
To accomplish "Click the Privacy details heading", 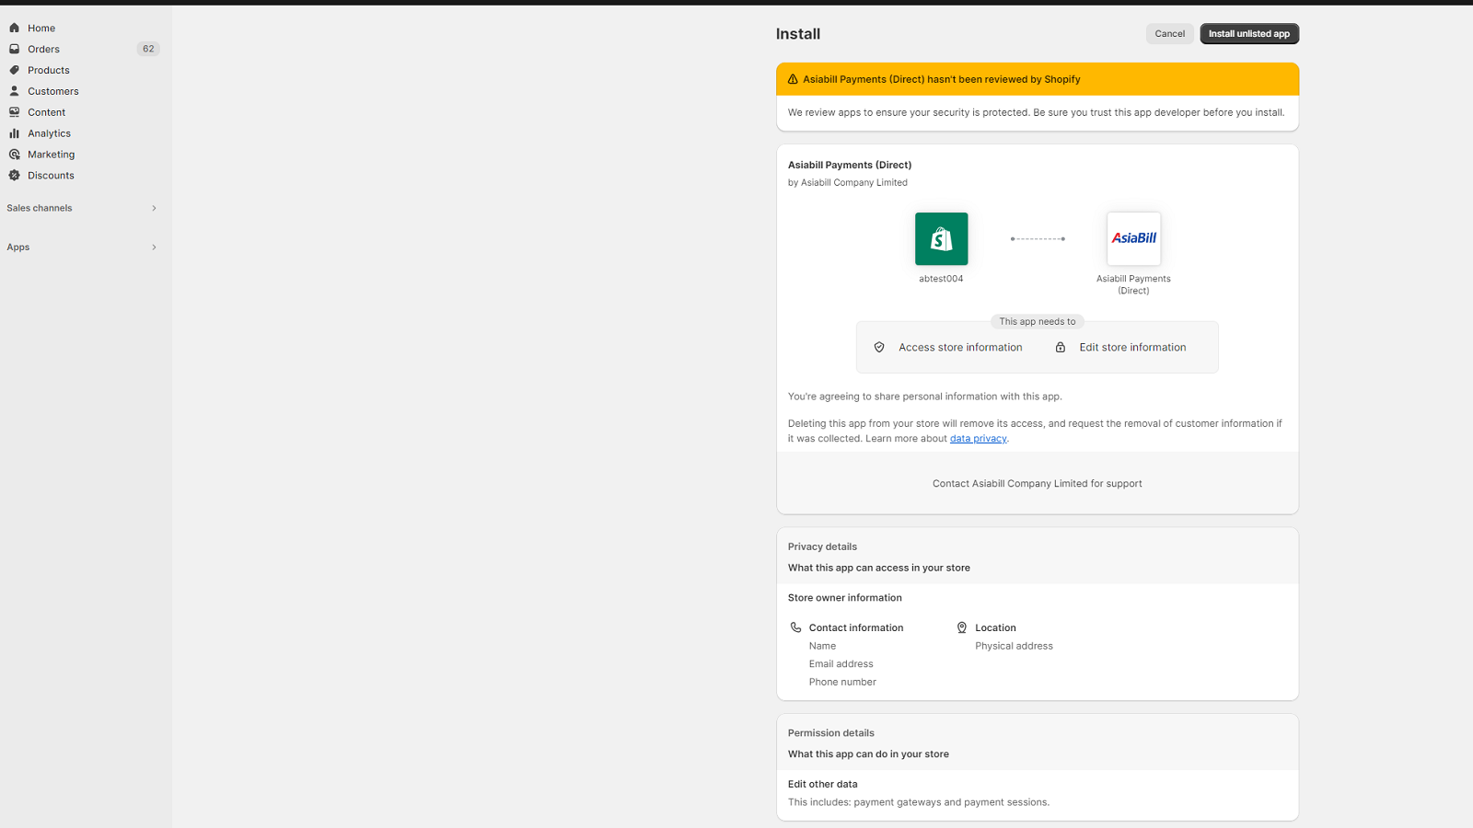I will [822, 547].
